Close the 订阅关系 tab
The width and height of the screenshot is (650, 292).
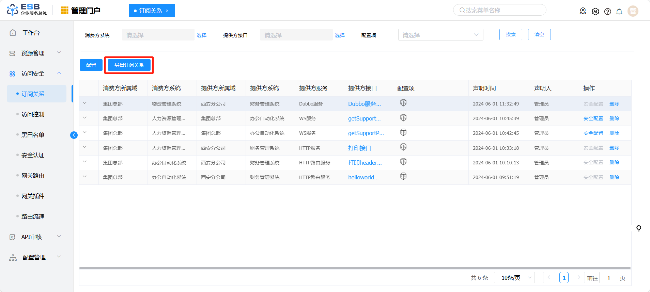[167, 11]
